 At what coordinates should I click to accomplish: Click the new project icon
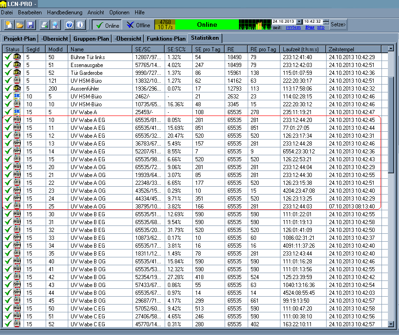[x=8, y=25]
